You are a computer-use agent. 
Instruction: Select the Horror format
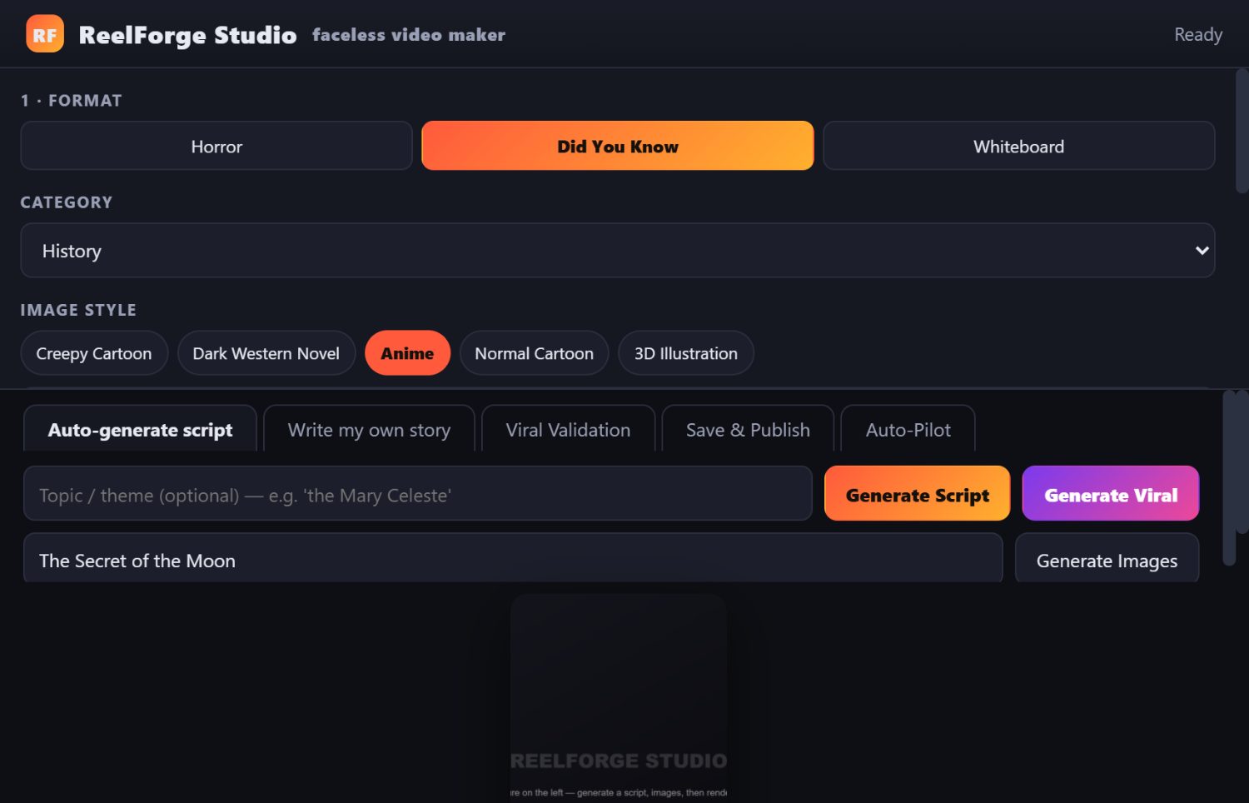point(216,146)
